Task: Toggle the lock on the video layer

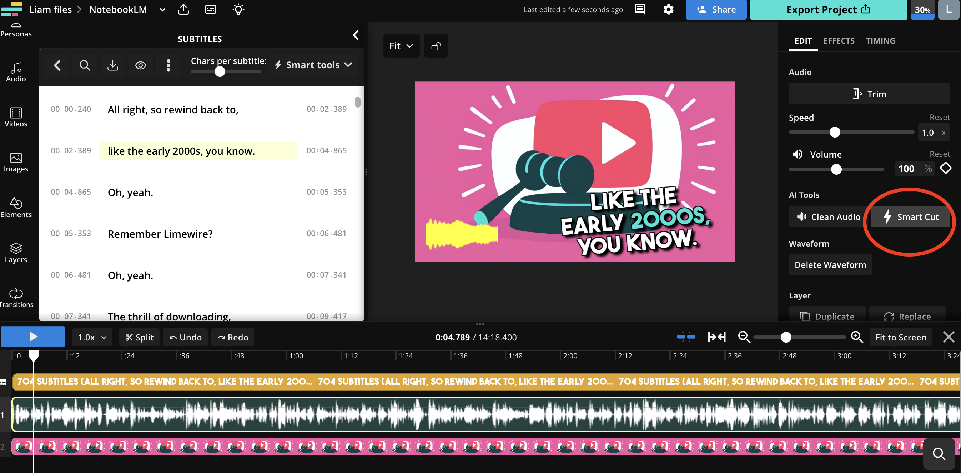Action: click(436, 45)
